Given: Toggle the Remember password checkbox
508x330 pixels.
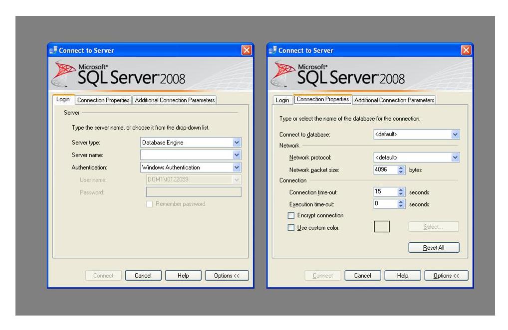Looking at the screenshot, I should [x=150, y=204].
